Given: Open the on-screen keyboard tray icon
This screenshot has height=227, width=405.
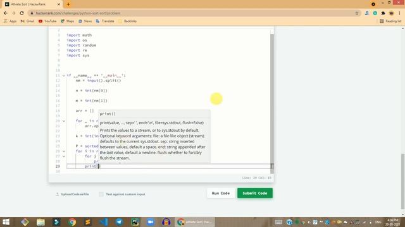Looking at the screenshot, I should [278, 222].
